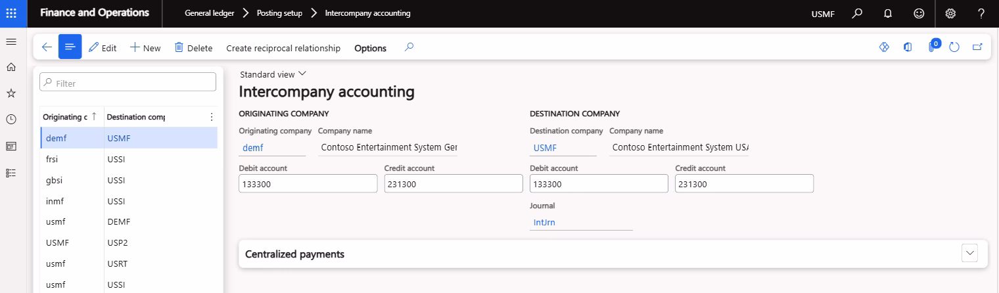Screen dimensions: 999x293
Task: Click Create reciprocal relationship
Action: (x=283, y=48)
